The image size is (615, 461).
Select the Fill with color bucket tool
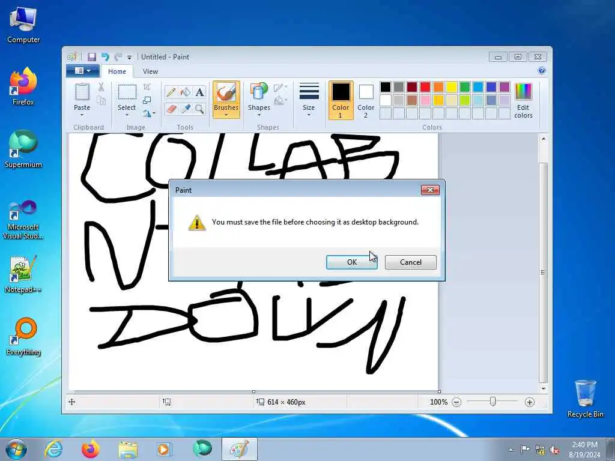[x=185, y=92]
